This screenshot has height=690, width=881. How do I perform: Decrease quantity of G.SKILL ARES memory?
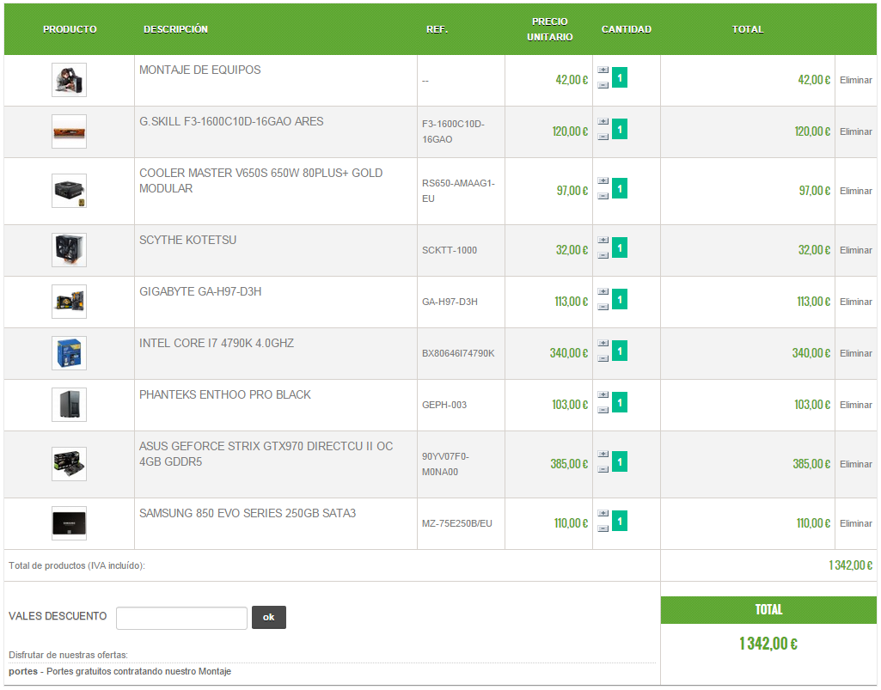point(603,137)
